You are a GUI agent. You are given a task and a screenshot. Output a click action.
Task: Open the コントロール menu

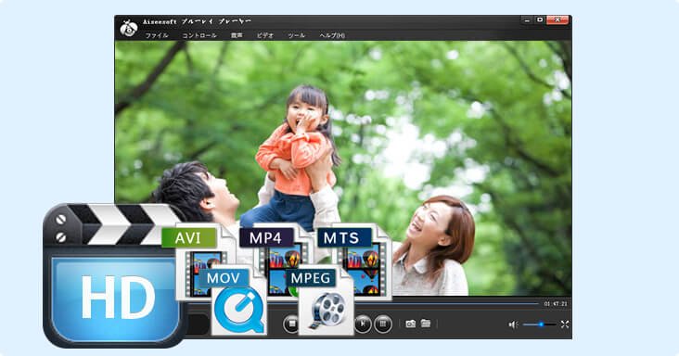click(x=199, y=35)
